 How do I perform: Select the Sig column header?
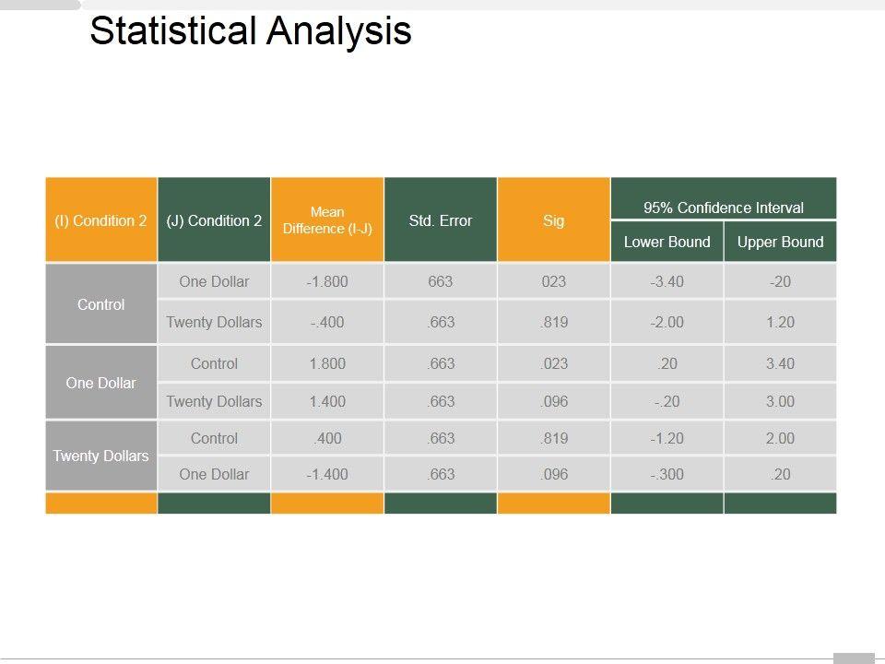pyautogui.click(x=553, y=220)
